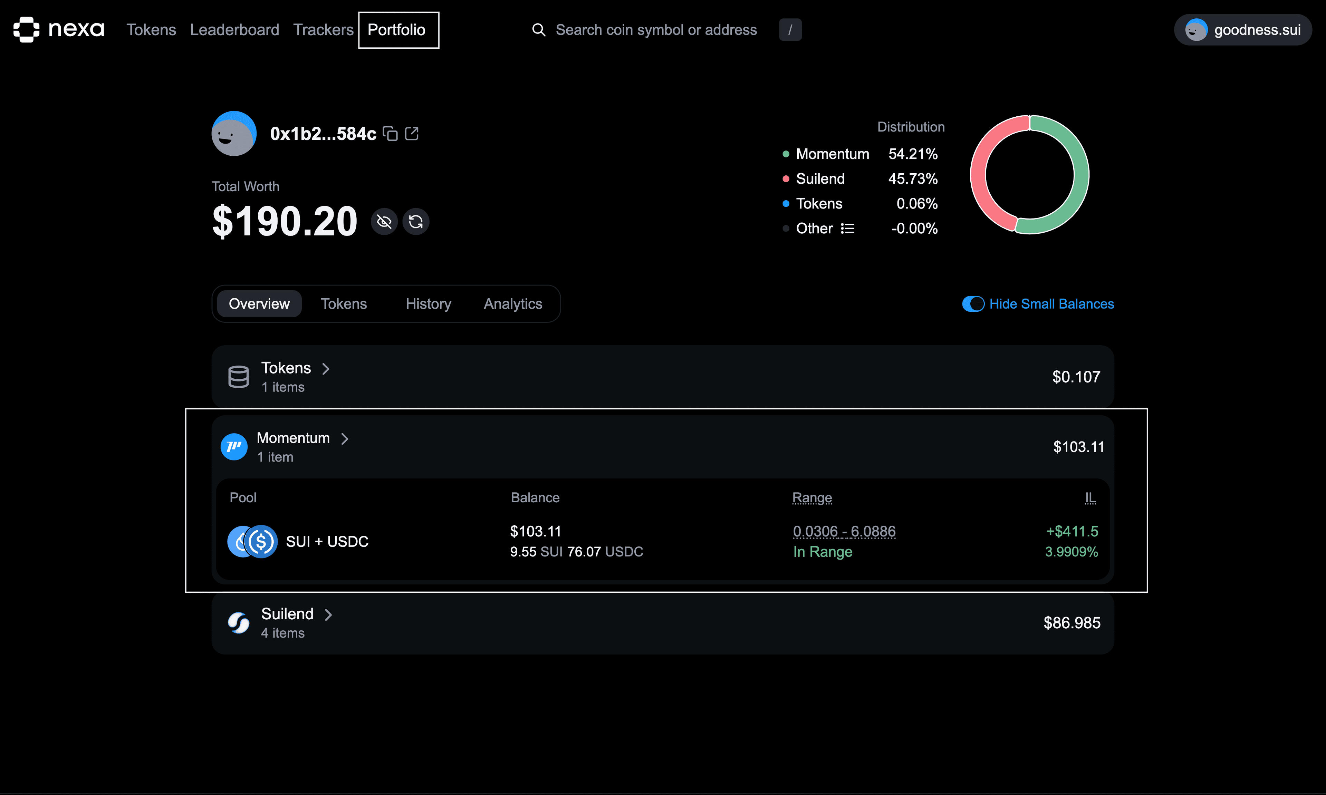Click the Suilend protocol logo
This screenshot has width=1326, height=795.
(x=238, y=622)
